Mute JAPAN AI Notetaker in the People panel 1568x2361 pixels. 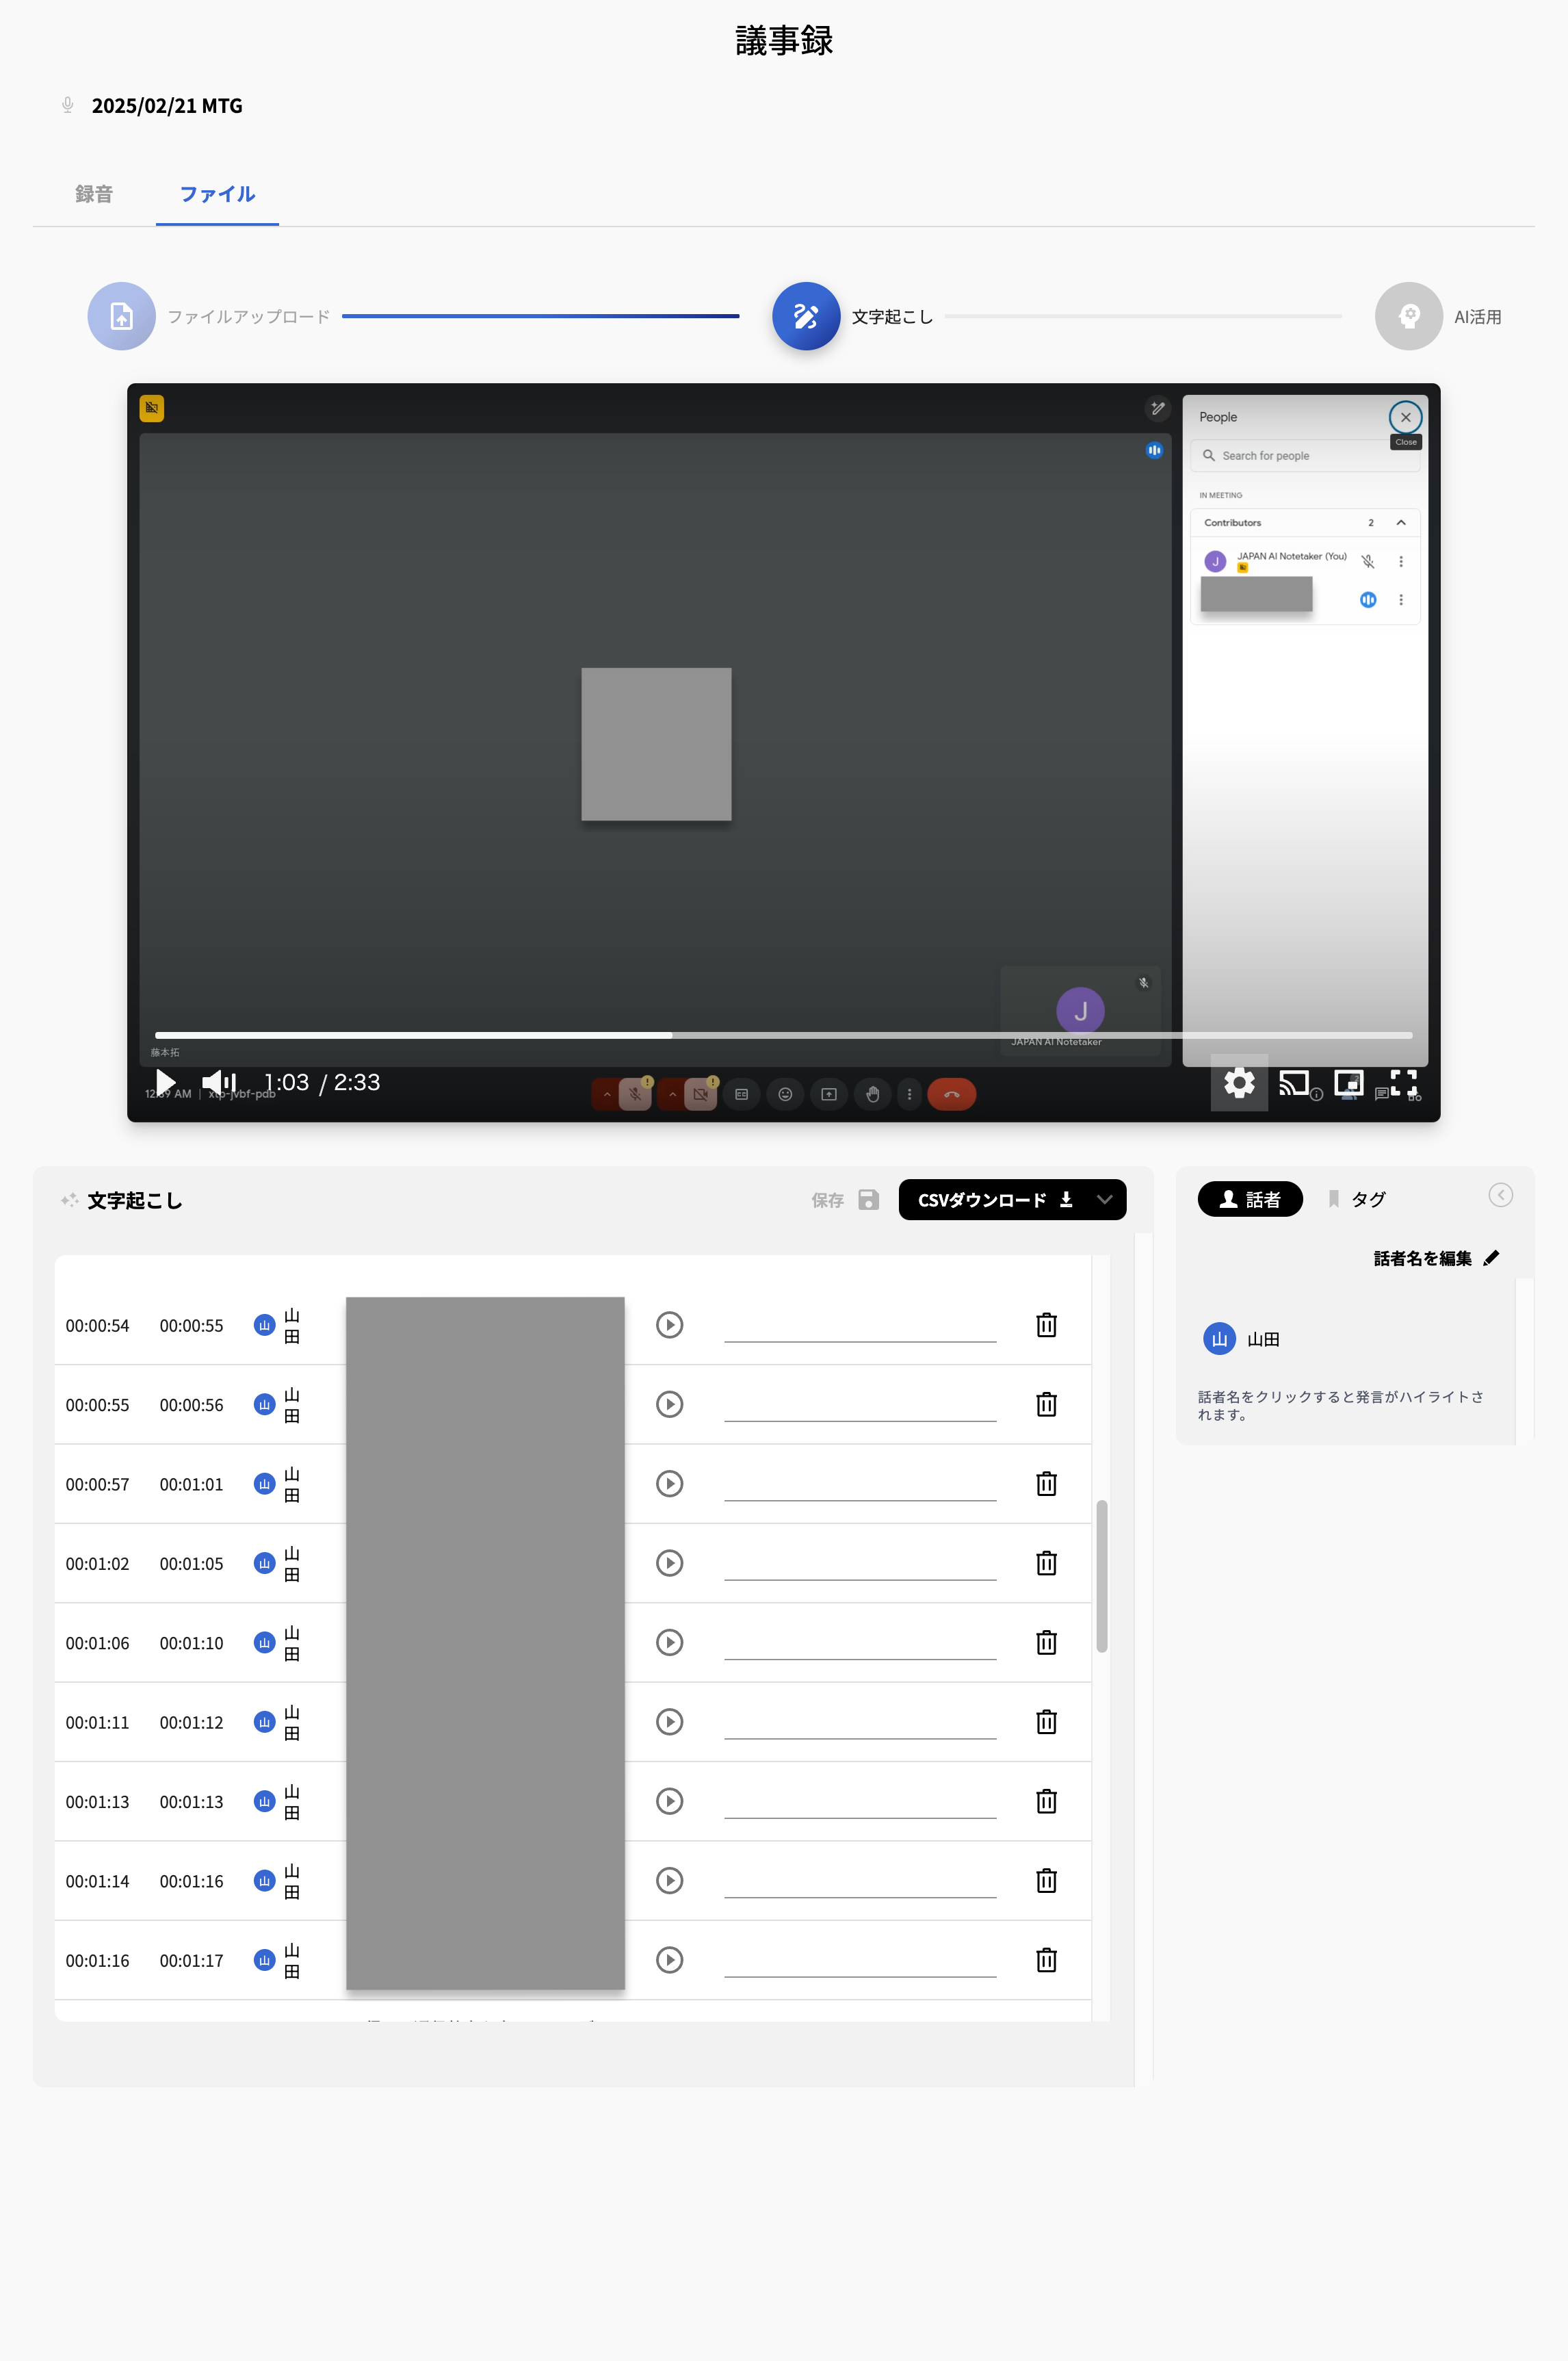coord(1368,560)
